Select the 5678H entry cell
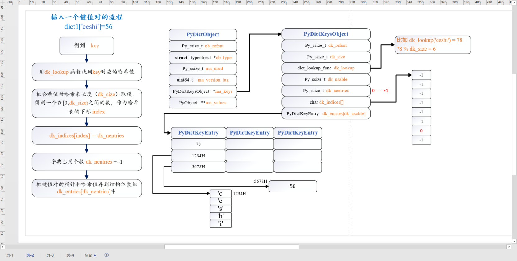 [198, 167]
